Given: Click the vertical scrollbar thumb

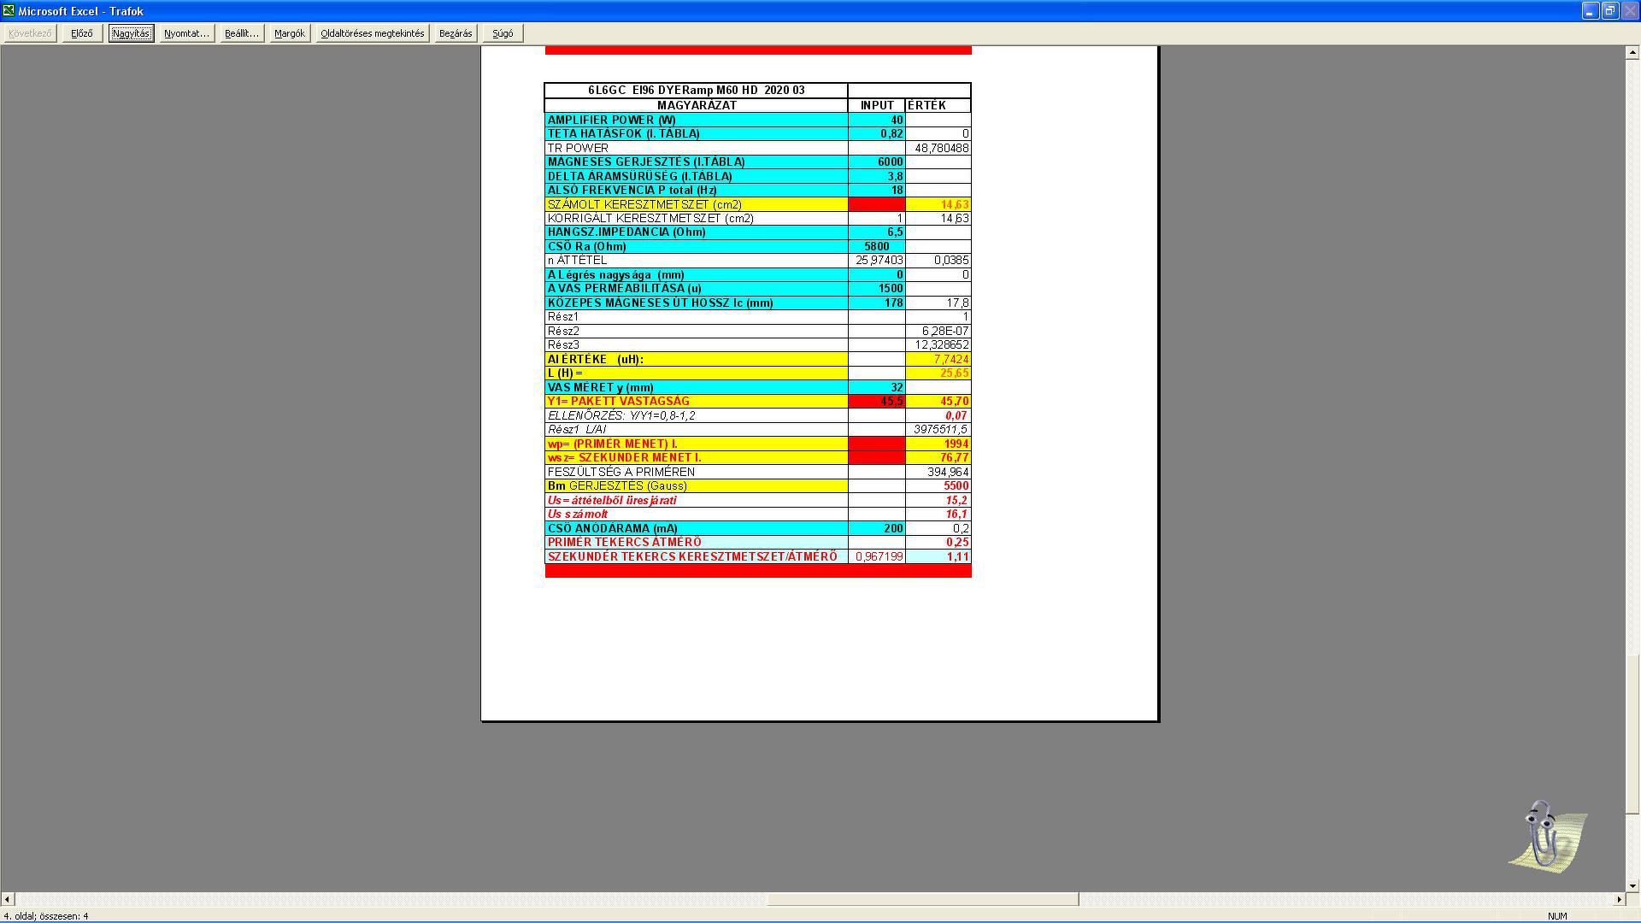Looking at the screenshot, I should [1632, 735].
